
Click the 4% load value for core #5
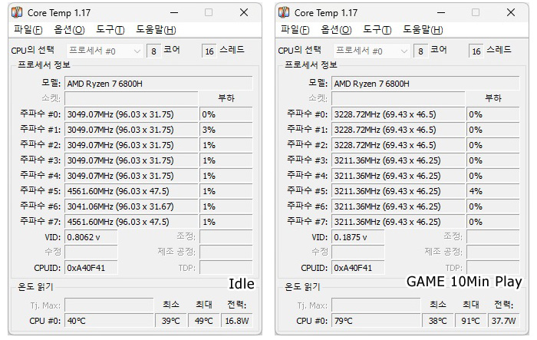(x=493, y=191)
